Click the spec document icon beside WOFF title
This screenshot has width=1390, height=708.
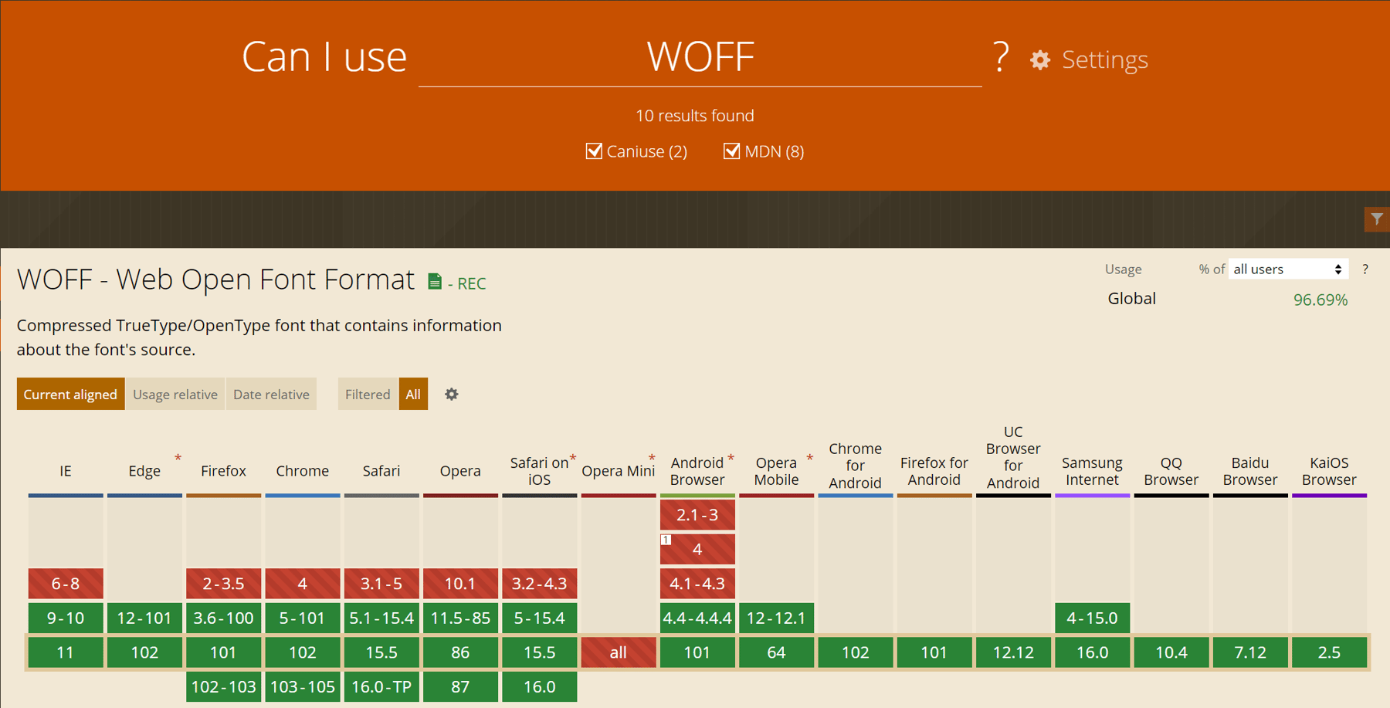[434, 281]
